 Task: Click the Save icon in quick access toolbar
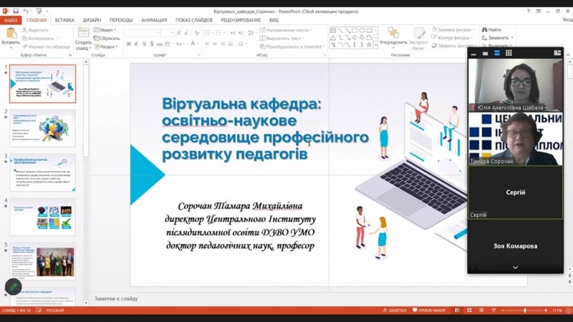(x=15, y=11)
